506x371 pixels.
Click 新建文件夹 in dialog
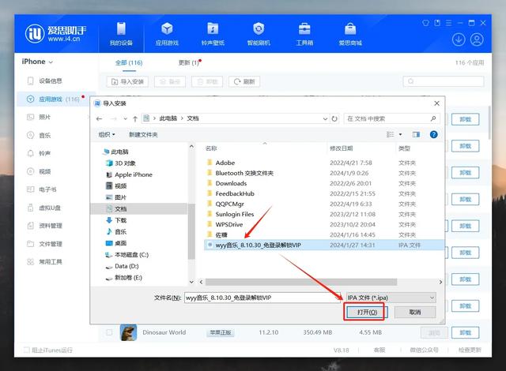pyautogui.click(x=143, y=135)
